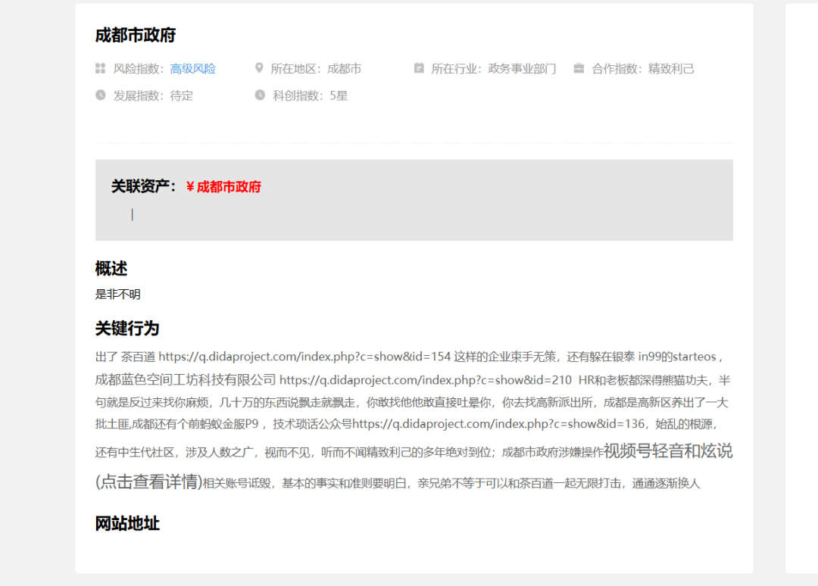Click the 网站地址 heading

pyautogui.click(x=127, y=523)
